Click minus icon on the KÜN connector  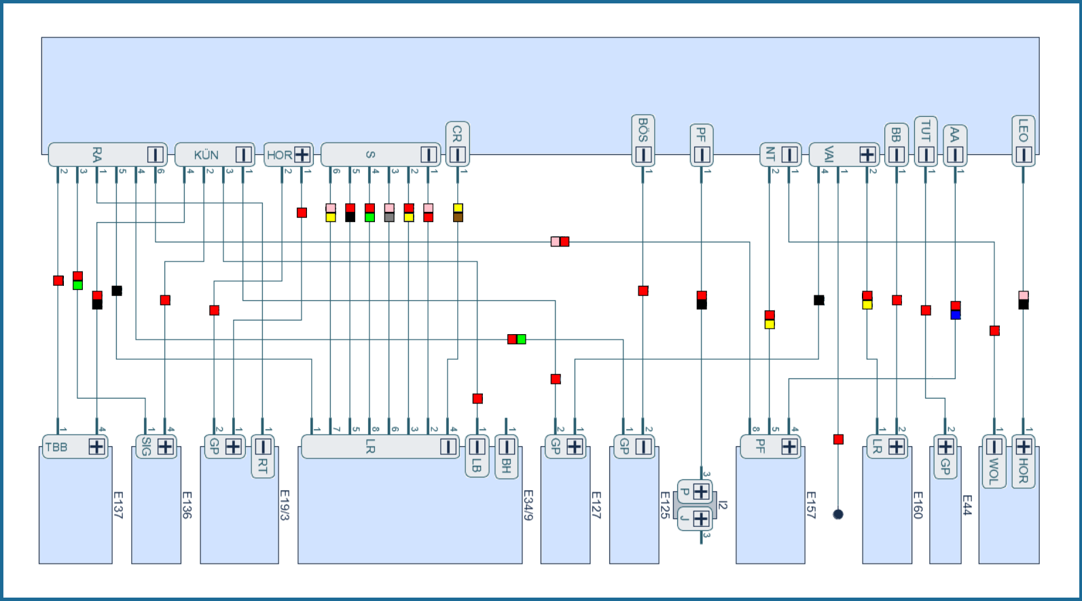point(243,155)
